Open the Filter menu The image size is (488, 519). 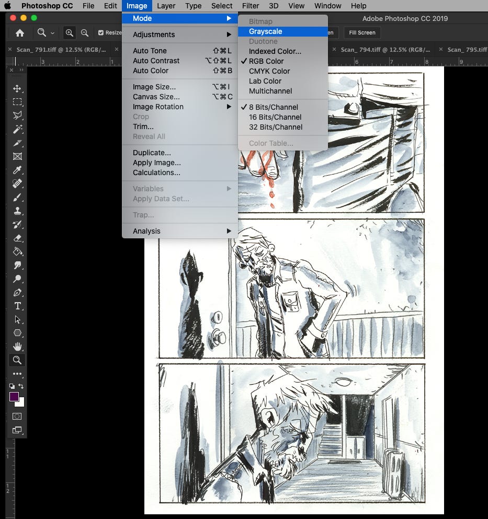pos(251,6)
